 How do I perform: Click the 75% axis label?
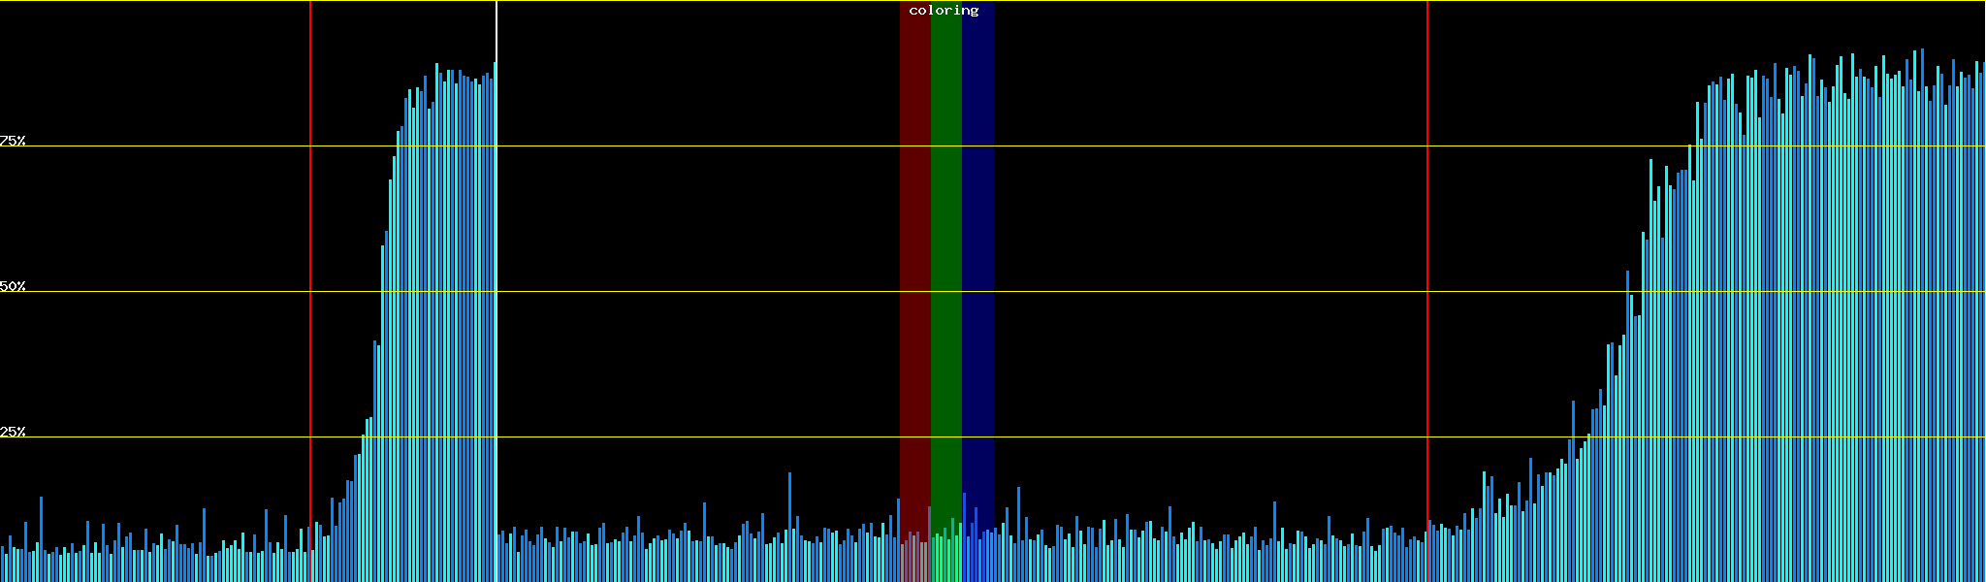[x=13, y=141]
